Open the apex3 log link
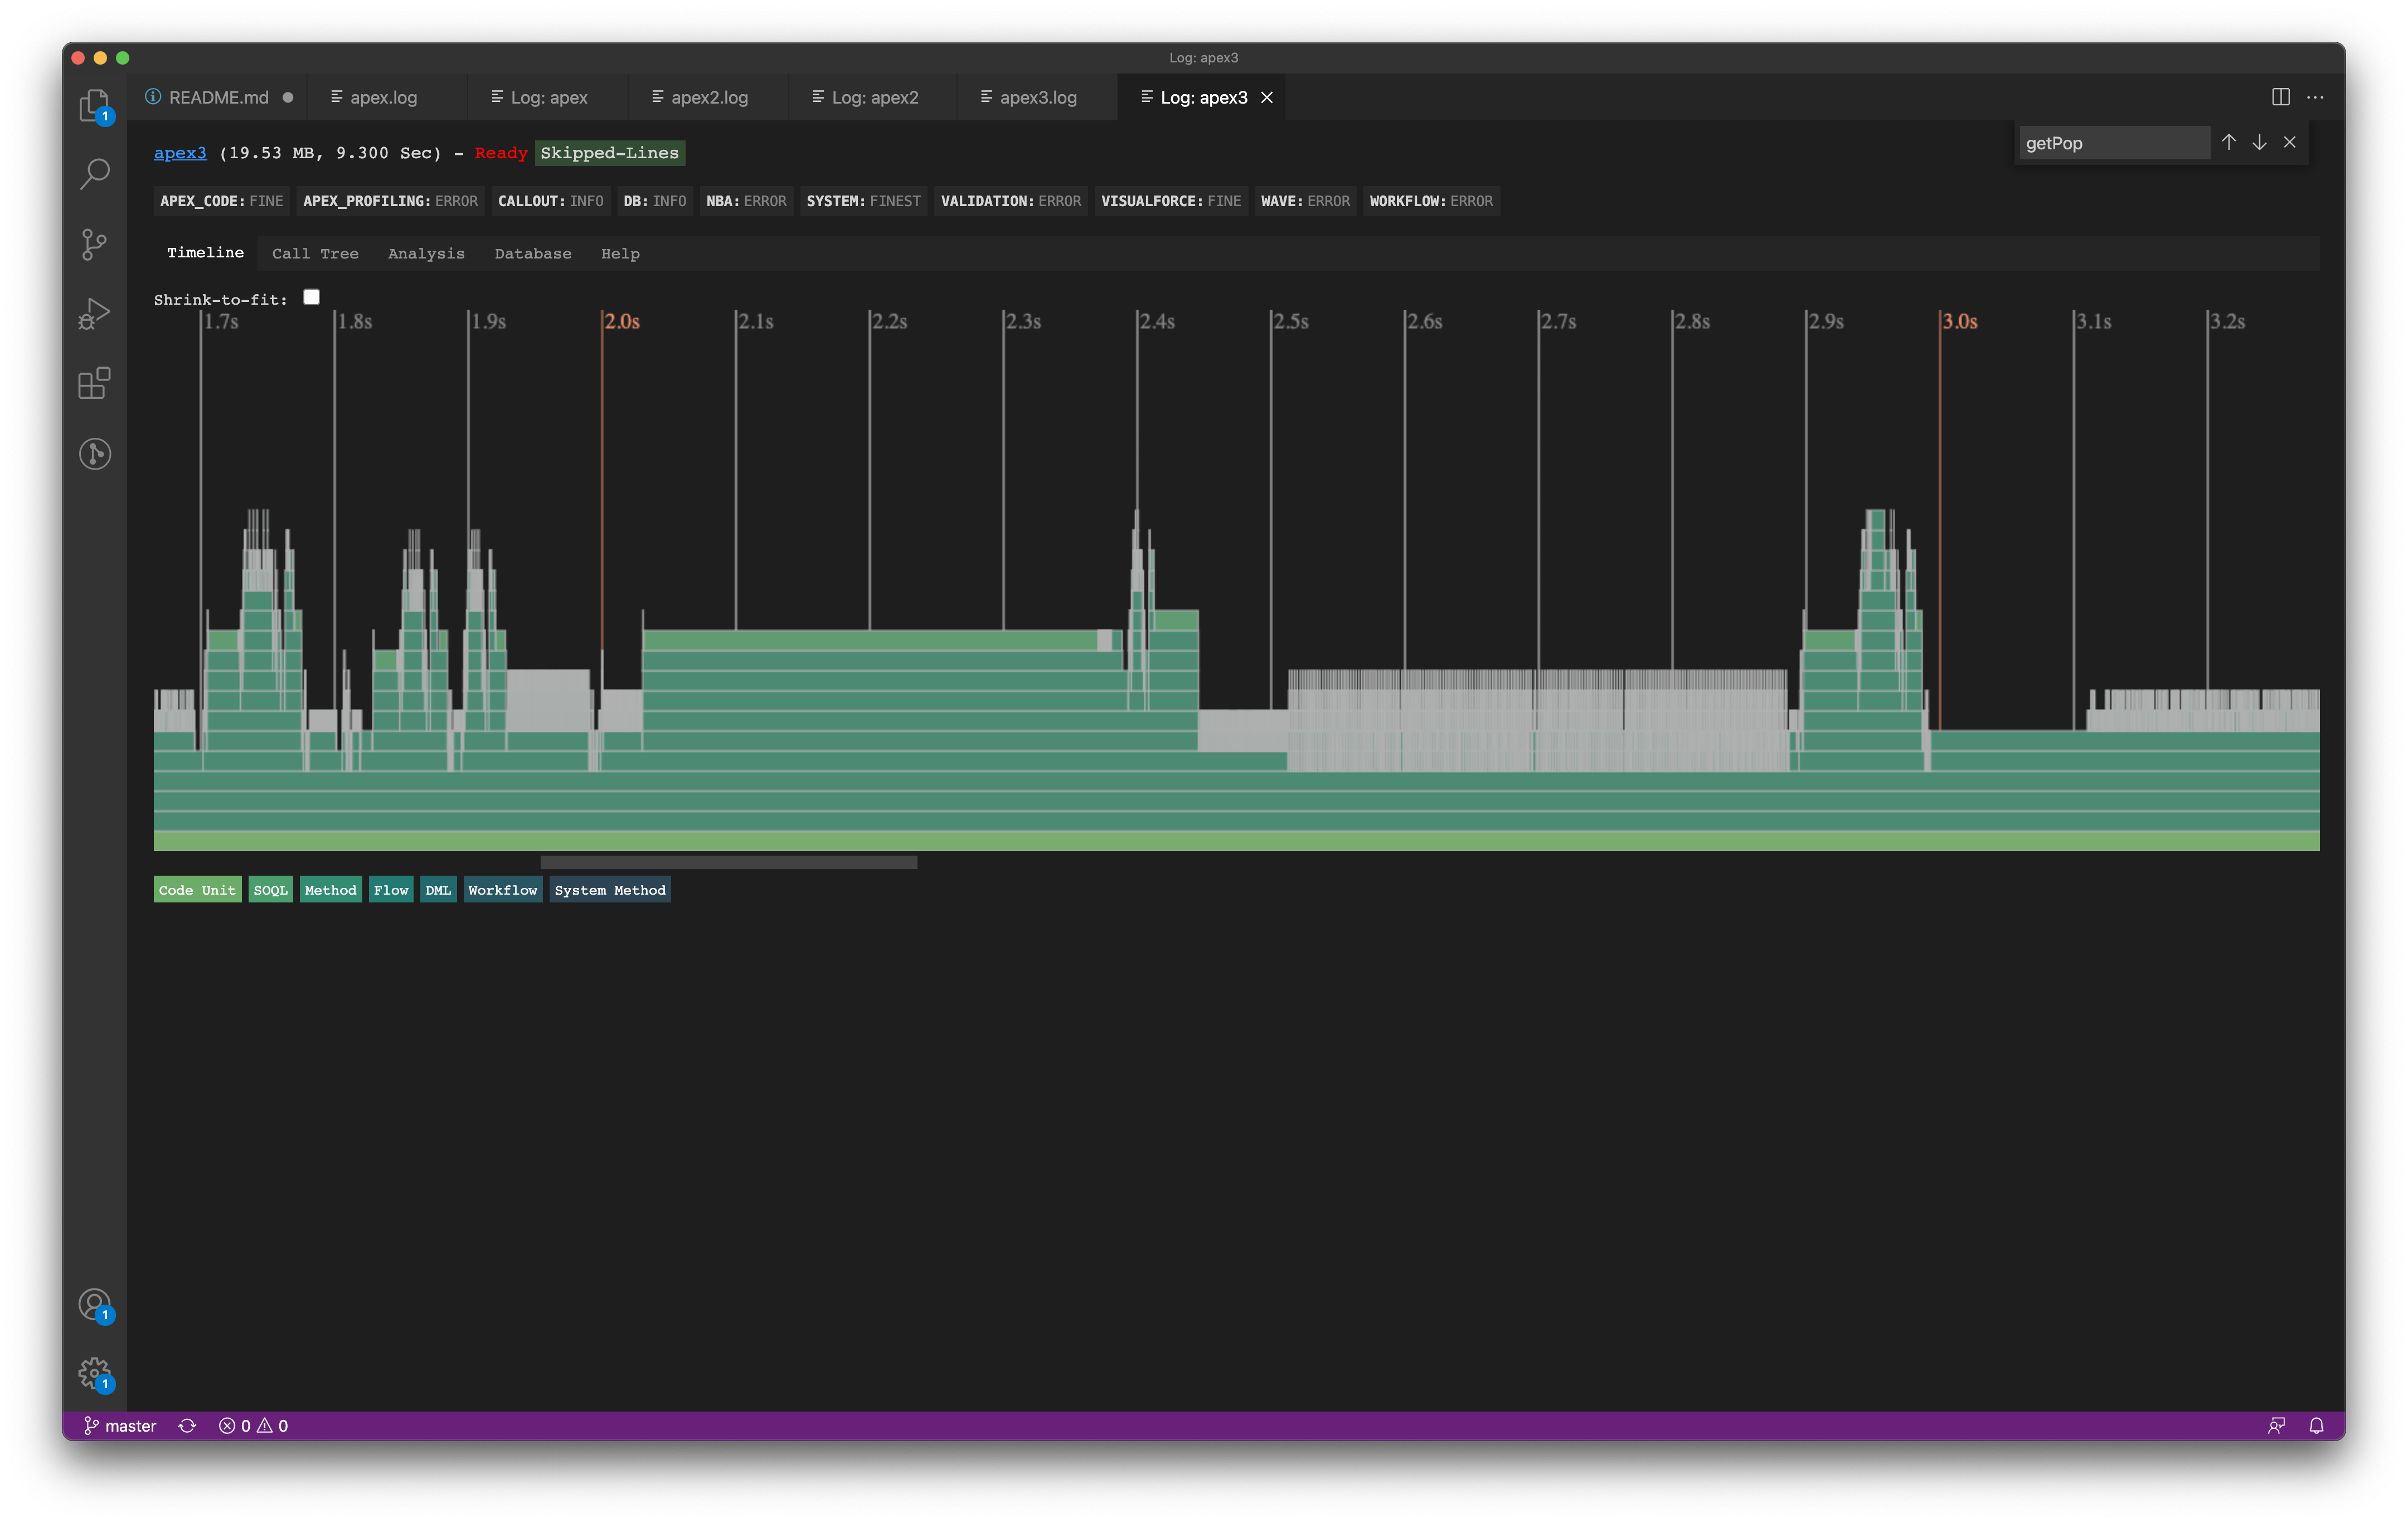The width and height of the screenshot is (2408, 1523). pyautogui.click(x=180, y=153)
